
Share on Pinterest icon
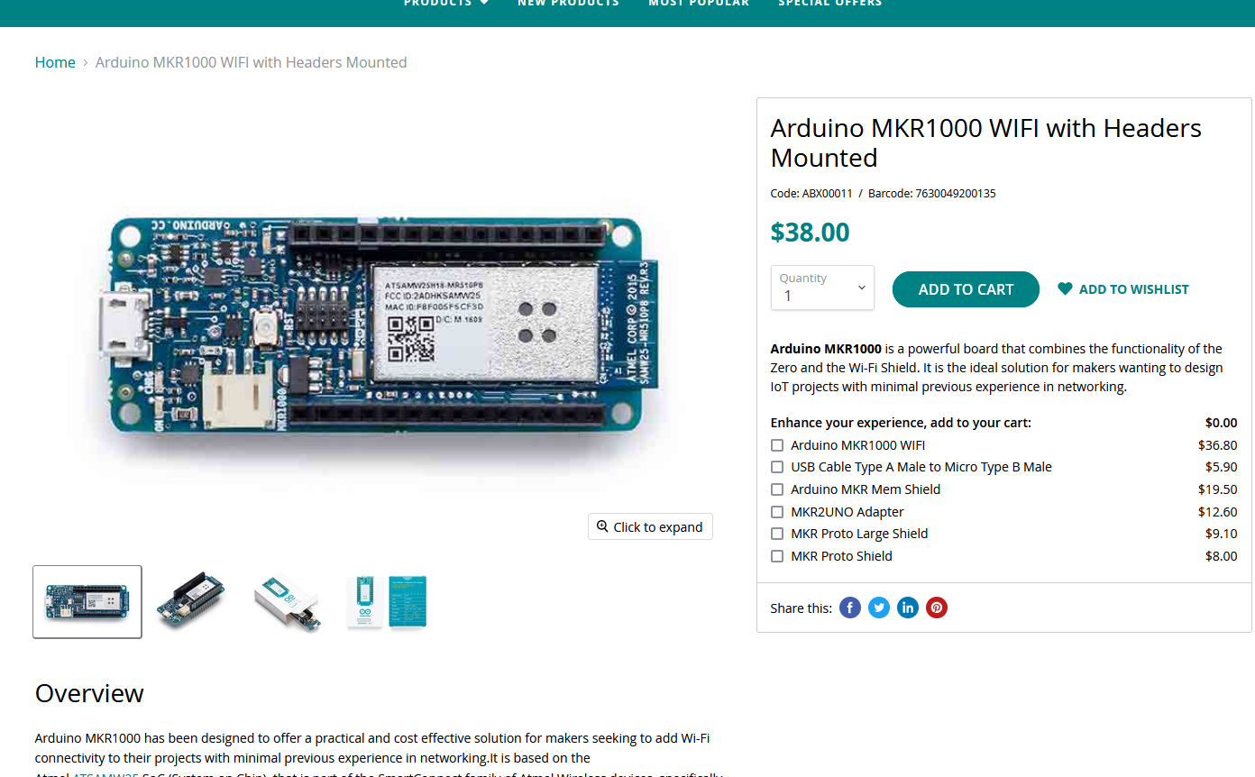[x=937, y=608]
